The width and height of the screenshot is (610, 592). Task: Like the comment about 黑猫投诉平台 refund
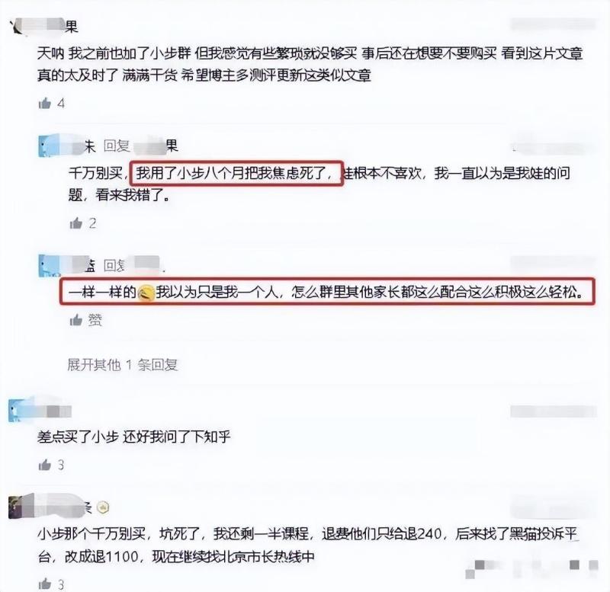pos(45,584)
